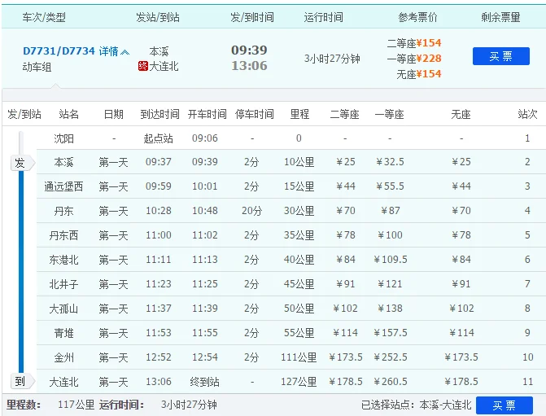Select station name 金州
The image size is (546, 416).
point(63,357)
